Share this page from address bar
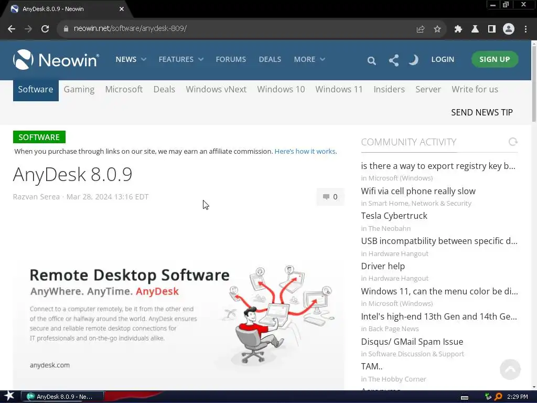537x403 pixels. [421, 29]
